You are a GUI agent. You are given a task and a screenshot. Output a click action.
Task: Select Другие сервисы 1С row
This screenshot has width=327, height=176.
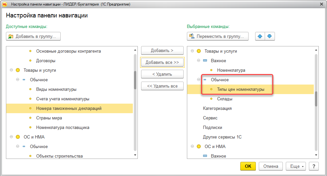251,137
